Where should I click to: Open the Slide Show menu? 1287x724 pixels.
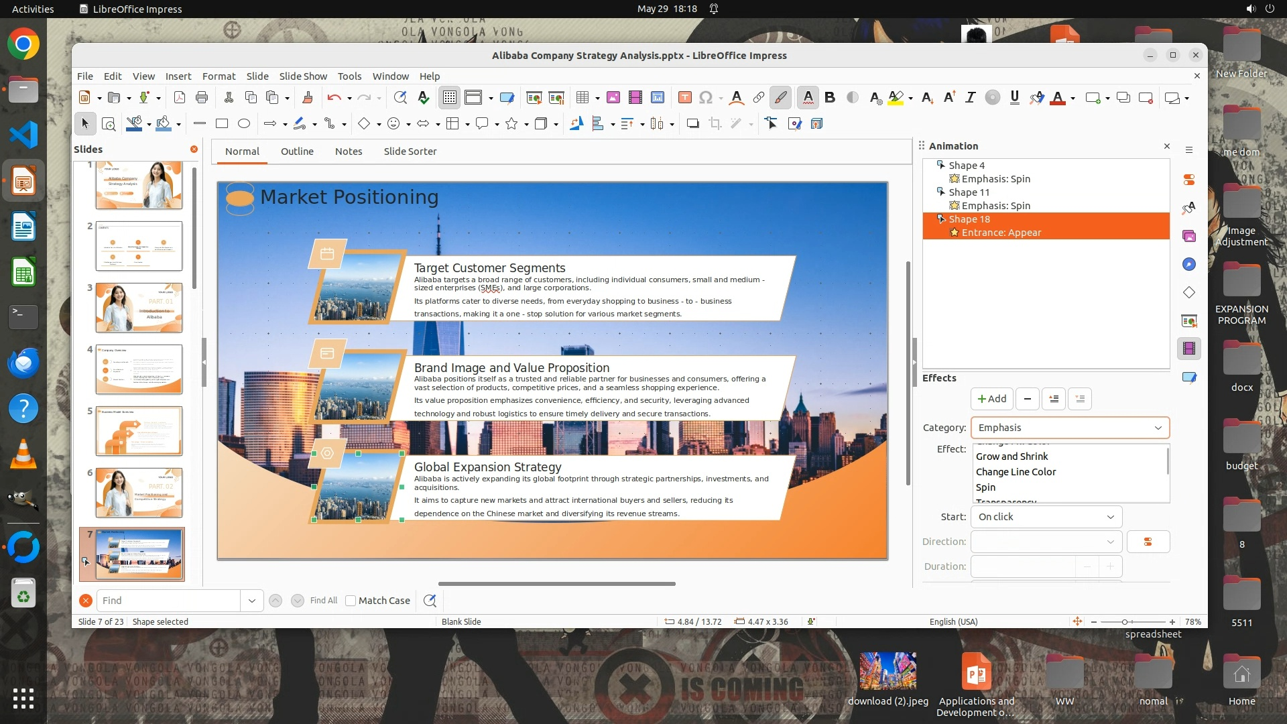pyautogui.click(x=303, y=76)
